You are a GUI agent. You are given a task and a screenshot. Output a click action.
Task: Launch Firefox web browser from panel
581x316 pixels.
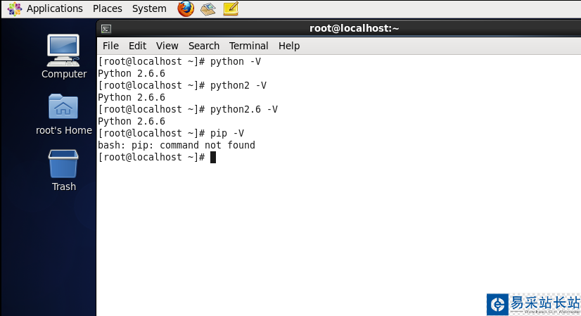click(186, 8)
